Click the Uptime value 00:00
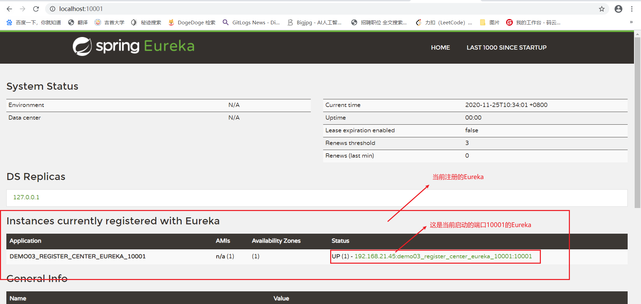This screenshot has height=304, width=641. pos(473,118)
